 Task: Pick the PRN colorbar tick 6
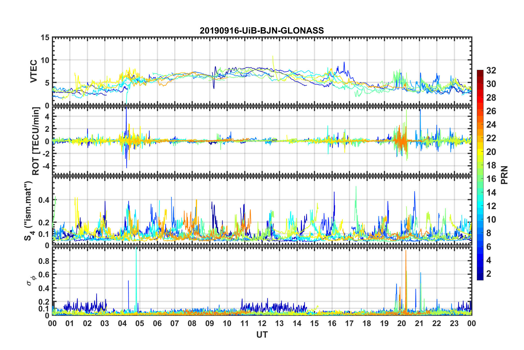coord(489,247)
